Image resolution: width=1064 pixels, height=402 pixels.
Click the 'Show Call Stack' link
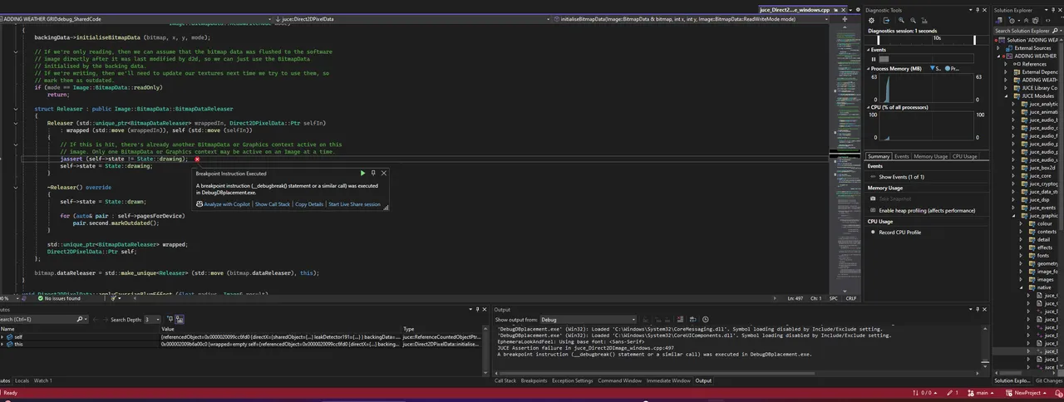click(272, 203)
